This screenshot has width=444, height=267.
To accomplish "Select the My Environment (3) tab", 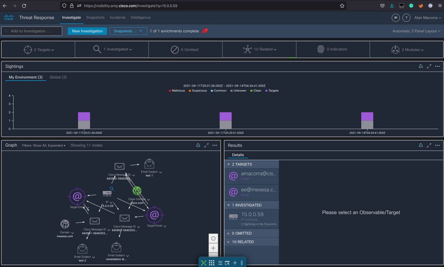I will [x=25, y=77].
